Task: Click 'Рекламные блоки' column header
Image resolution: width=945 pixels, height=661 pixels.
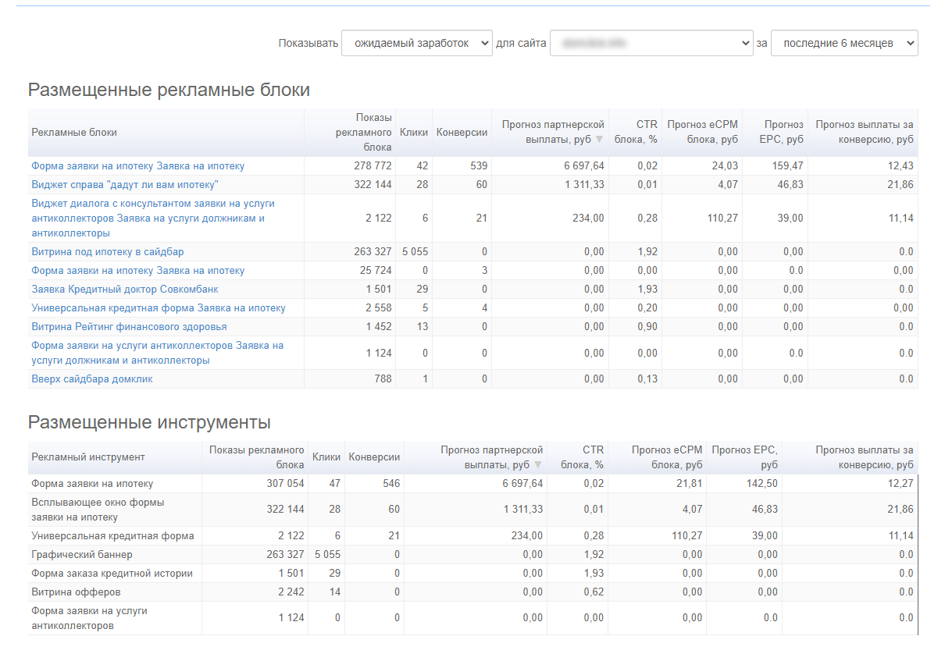Action: [x=74, y=133]
